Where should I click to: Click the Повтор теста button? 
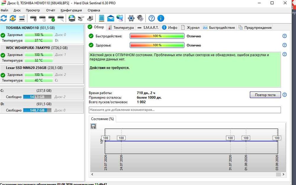(265, 95)
